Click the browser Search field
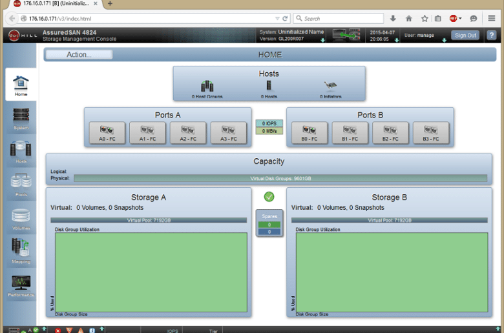 point(338,19)
